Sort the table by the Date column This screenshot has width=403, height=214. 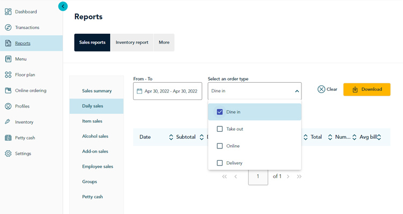coord(171,137)
